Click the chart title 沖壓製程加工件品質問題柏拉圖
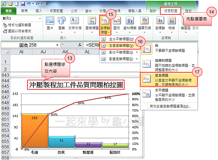218x160 pixels. pyautogui.click(x=76, y=85)
